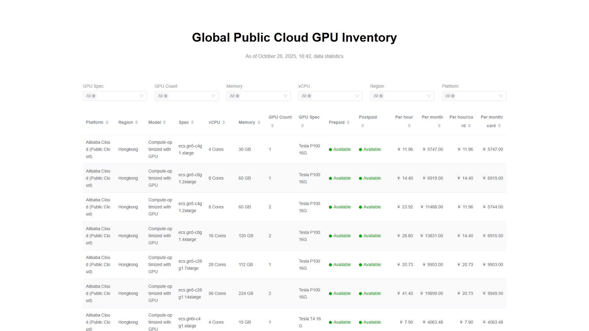Click the Region column sort arrows

137,122
